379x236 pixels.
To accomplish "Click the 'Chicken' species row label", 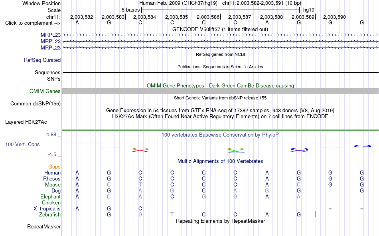I will (x=51, y=202).
